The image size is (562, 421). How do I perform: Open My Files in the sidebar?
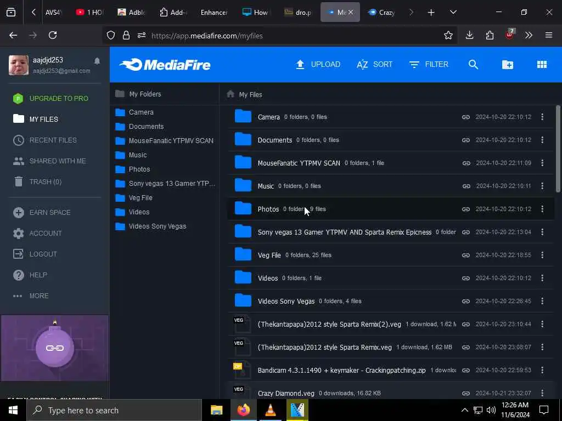click(36, 119)
